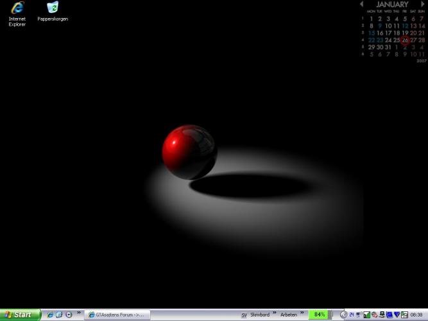Go to next month in calendar
This screenshot has height=321, width=428.
(422, 4)
